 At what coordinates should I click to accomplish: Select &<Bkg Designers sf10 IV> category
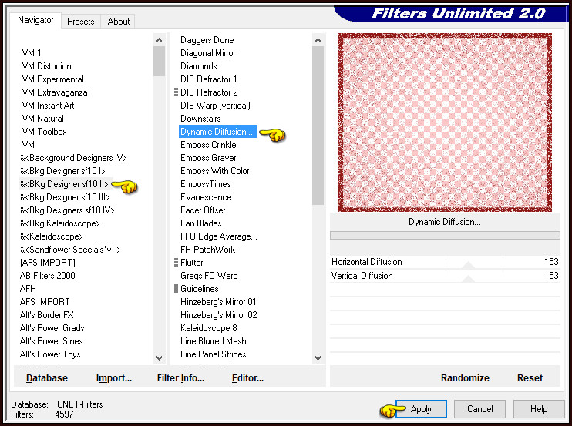click(x=67, y=210)
